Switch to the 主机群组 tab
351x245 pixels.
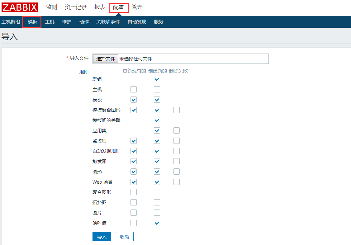(11, 22)
